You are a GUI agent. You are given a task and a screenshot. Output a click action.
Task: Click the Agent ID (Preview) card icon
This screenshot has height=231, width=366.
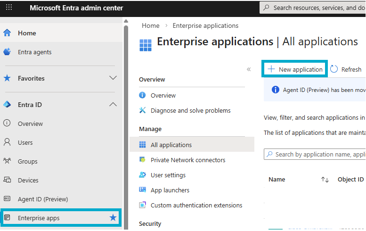[7, 199]
